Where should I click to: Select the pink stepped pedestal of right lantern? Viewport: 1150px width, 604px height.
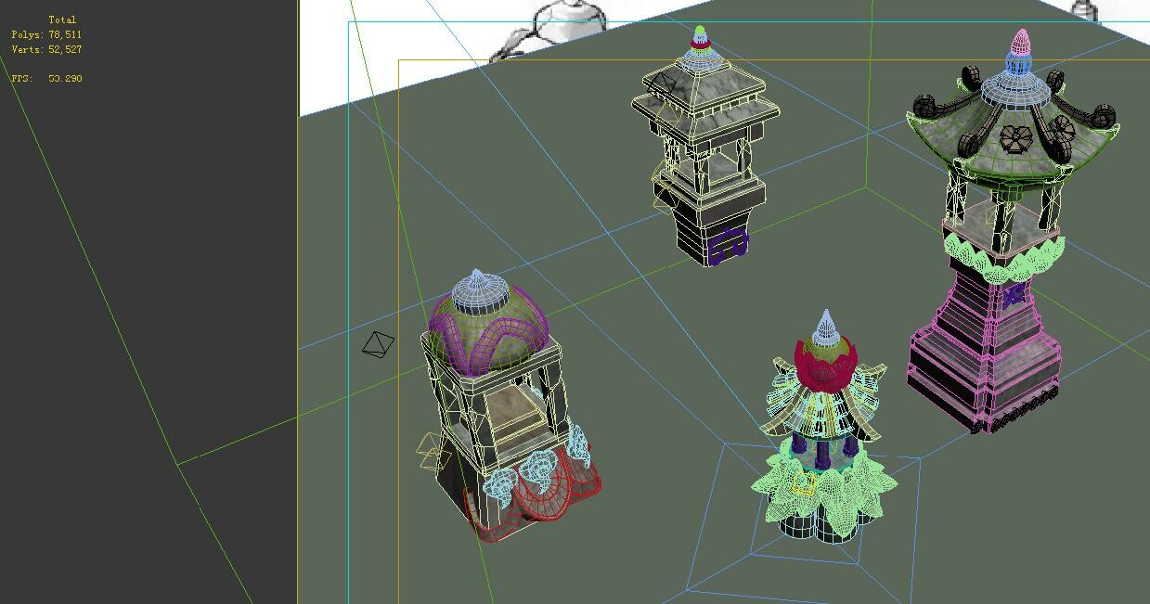(986, 353)
